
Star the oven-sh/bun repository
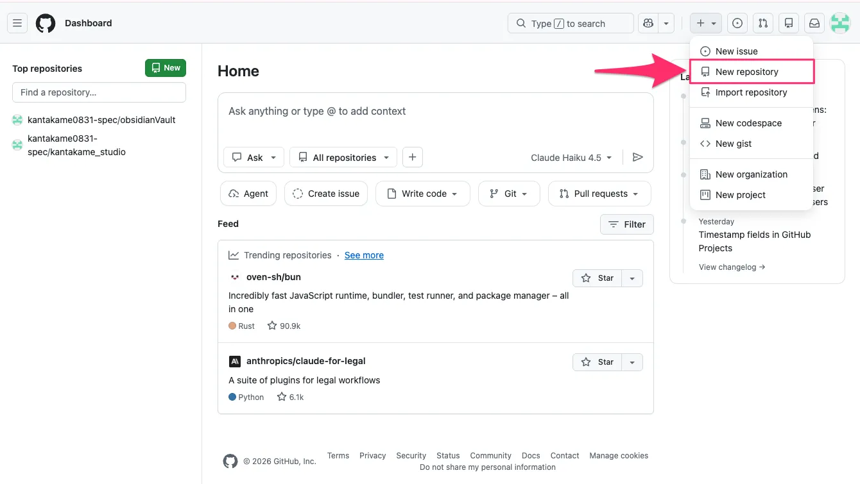pos(598,278)
